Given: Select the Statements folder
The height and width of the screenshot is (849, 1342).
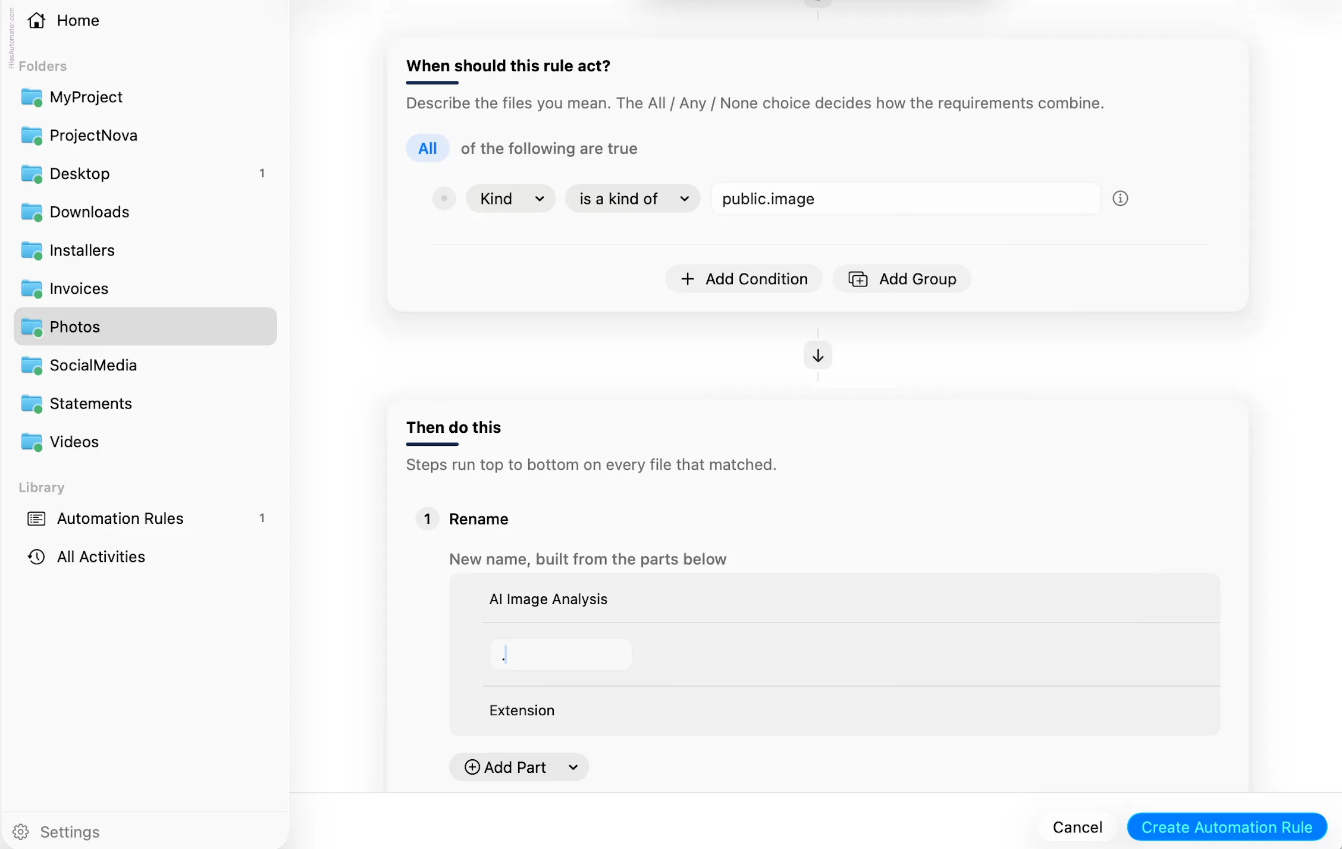Looking at the screenshot, I should click(145, 403).
